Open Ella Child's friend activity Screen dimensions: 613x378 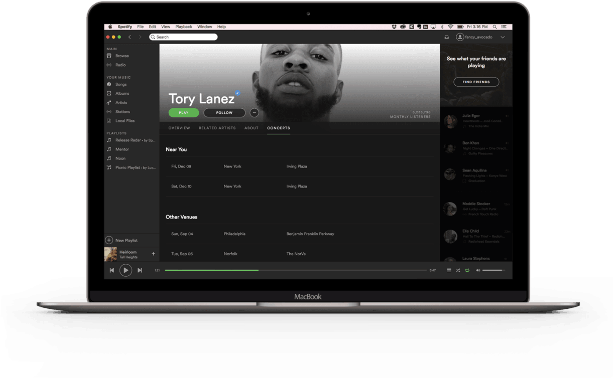pos(476,236)
